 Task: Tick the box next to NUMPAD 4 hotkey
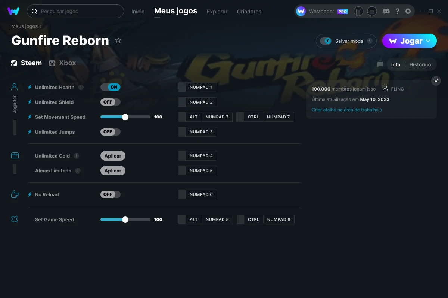tap(182, 156)
